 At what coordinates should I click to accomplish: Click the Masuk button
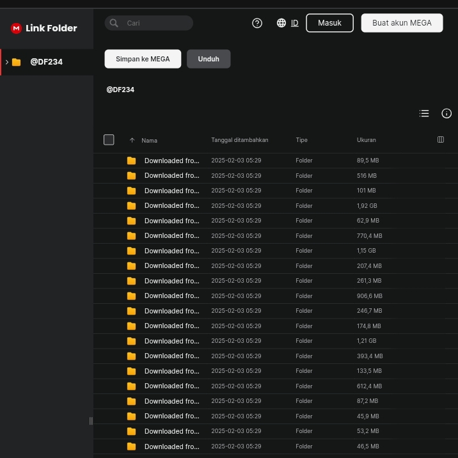[x=329, y=23]
